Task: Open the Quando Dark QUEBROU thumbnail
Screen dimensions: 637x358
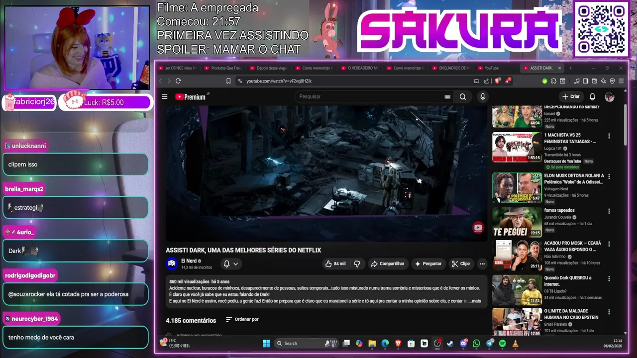Action: (517, 289)
